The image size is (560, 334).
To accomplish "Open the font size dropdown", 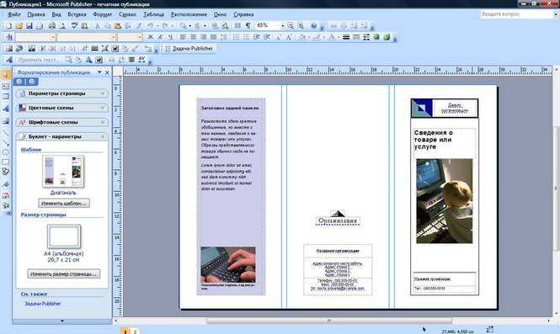I will tap(139, 37).
